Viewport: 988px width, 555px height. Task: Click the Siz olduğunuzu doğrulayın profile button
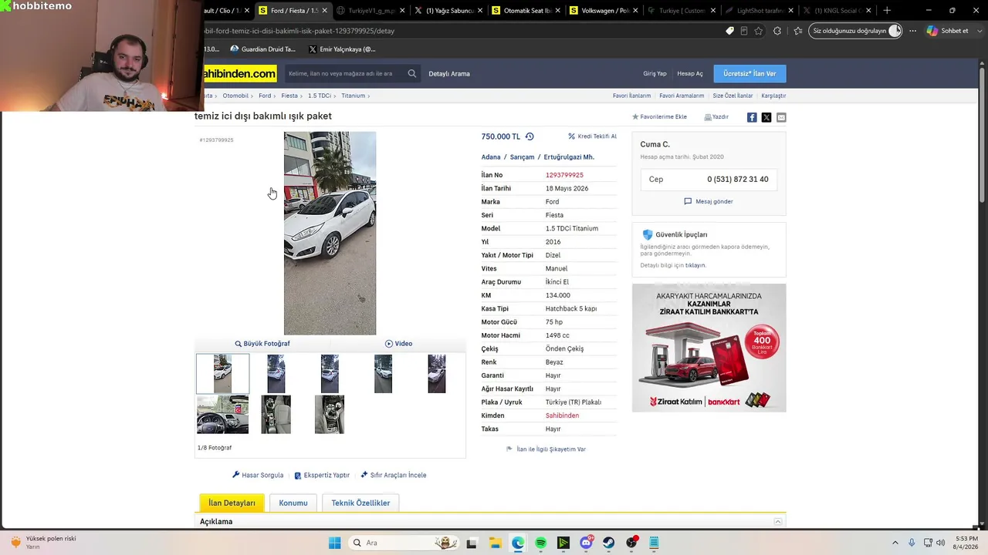[x=857, y=31]
